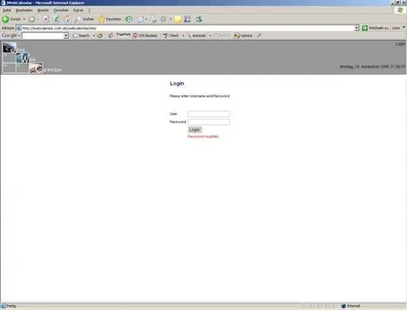The width and height of the screenshot is (407, 310).
Task: Open the Ansicht menu
Action: 43,10
